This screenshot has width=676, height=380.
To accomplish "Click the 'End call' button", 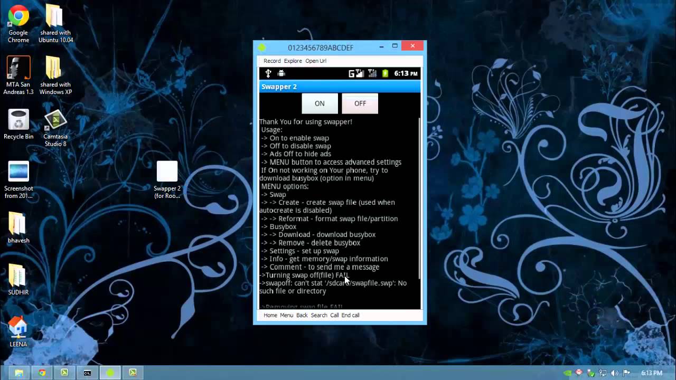I will click(x=350, y=315).
